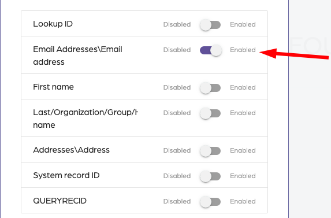
Task: Toggle the QUERYRECID switch on
Action: 210,202
